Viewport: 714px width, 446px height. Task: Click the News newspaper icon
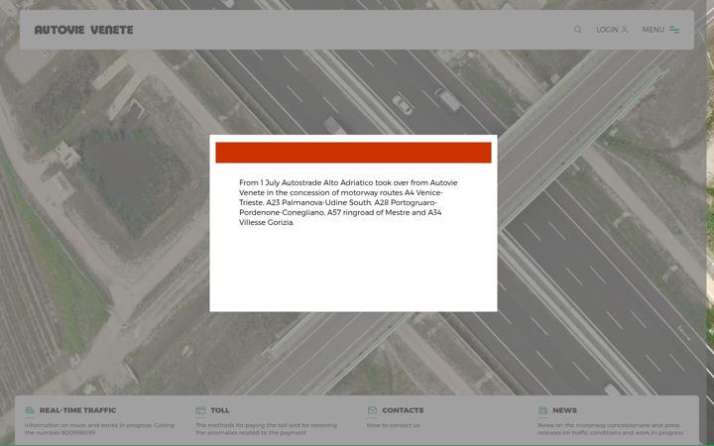tap(542, 410)
